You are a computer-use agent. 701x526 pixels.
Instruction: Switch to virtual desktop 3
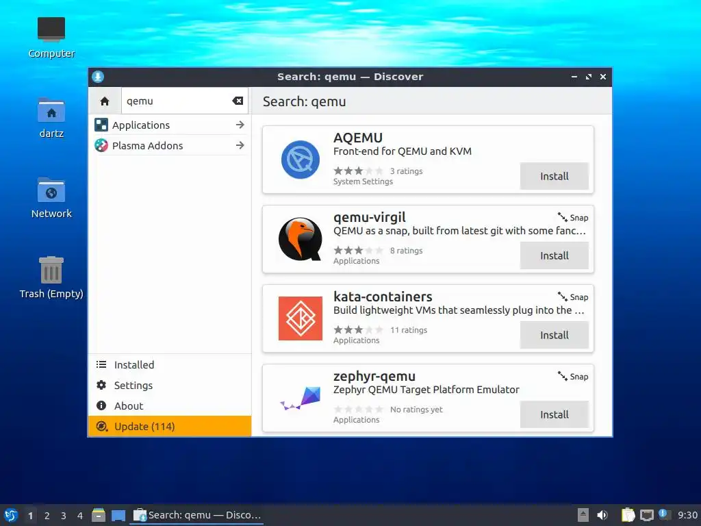[64, 516]
